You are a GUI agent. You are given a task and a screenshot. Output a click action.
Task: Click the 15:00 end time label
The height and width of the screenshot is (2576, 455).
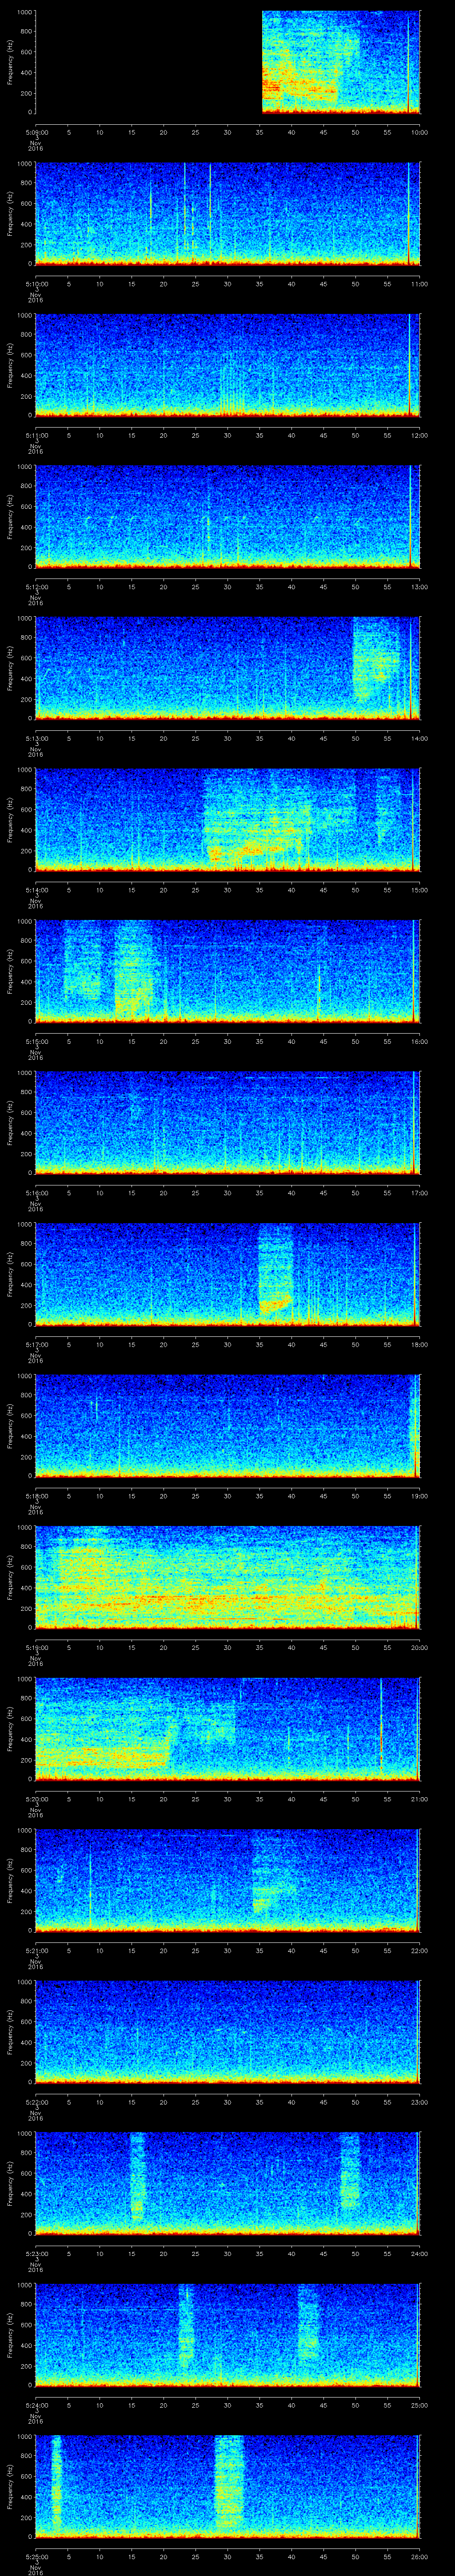420,890
